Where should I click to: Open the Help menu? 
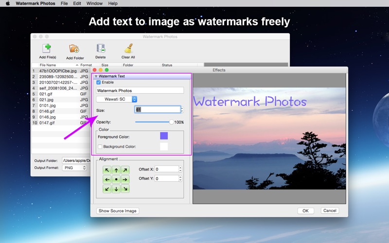click(113, 3)
